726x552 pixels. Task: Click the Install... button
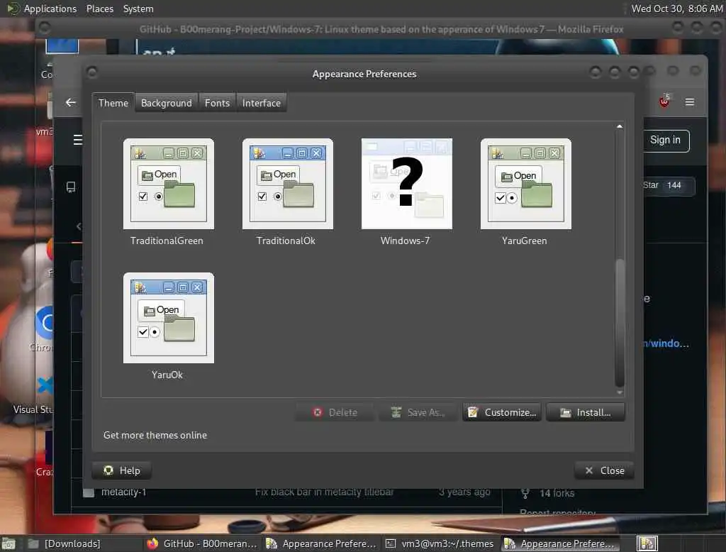(586, 412)
